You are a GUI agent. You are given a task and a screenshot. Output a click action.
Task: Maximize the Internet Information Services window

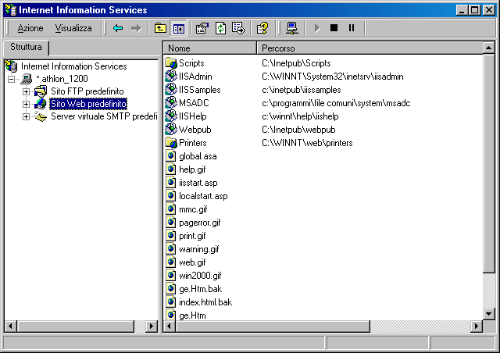coord(474,10)
